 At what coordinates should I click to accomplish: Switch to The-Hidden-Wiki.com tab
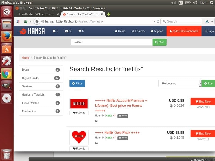pos(36,14)
